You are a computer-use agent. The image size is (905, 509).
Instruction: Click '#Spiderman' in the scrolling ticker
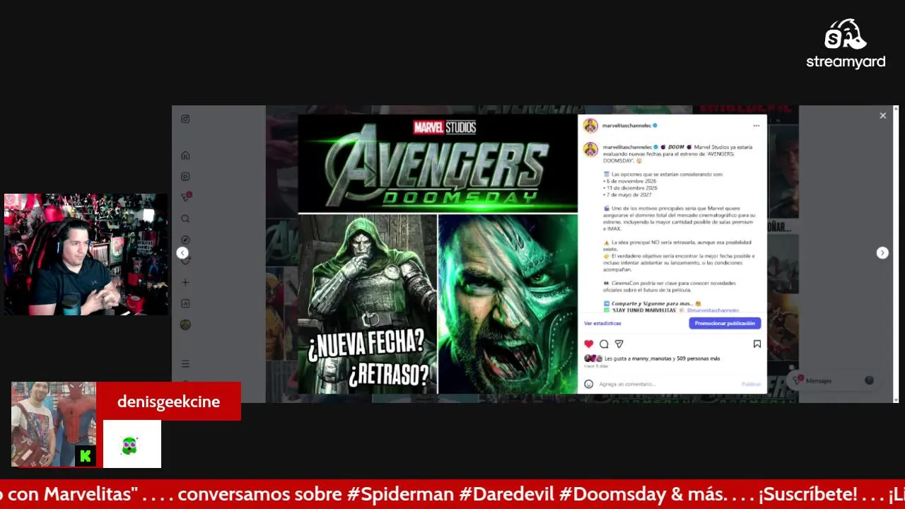point(399,493)
